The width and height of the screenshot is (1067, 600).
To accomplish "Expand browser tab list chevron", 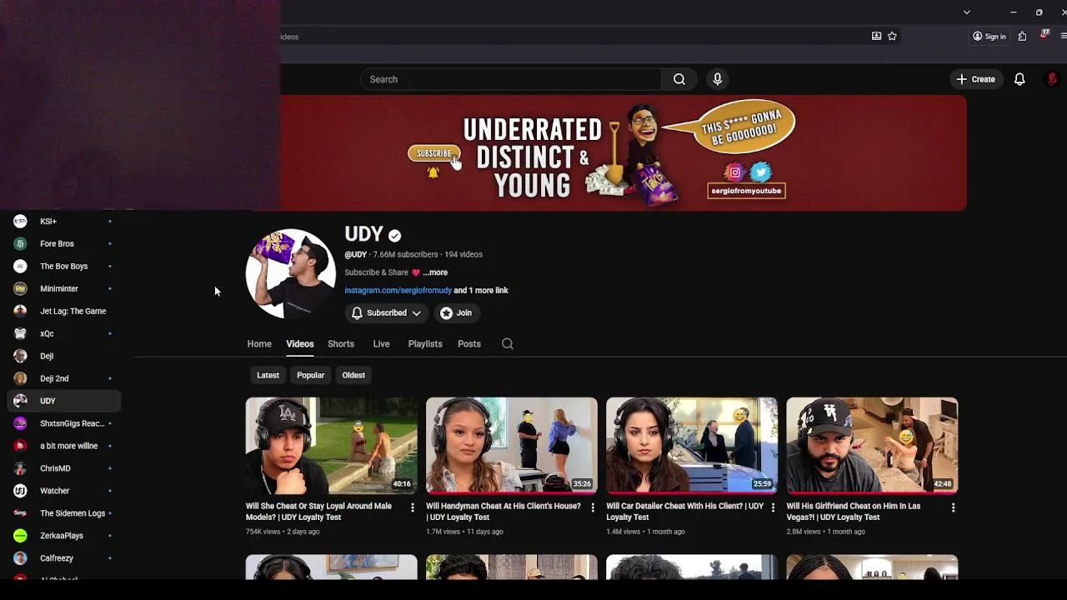I will tap(966, 12).
